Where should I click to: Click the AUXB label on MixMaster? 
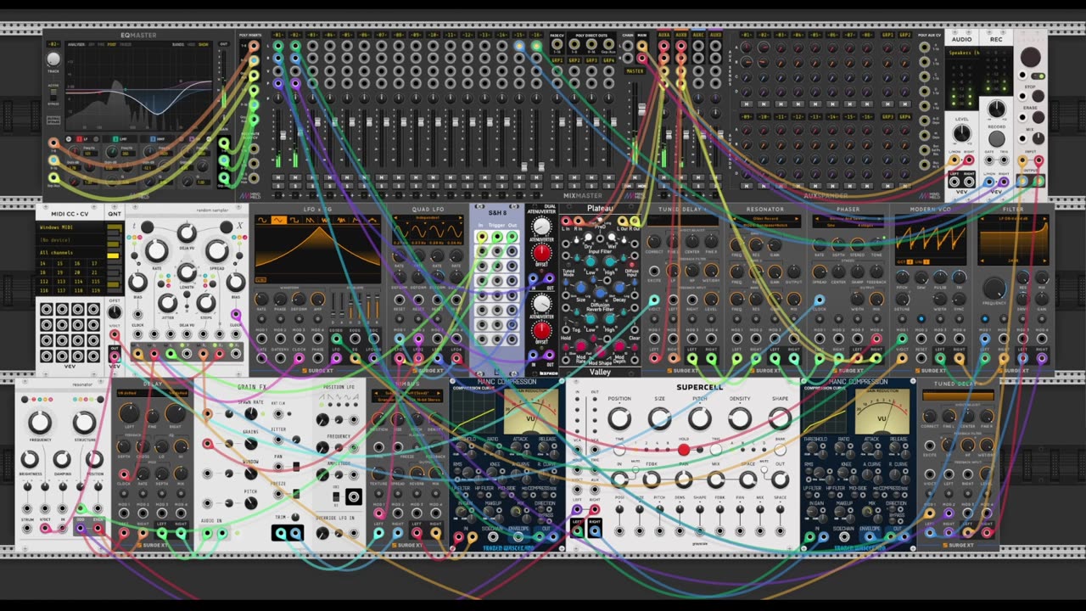click(x=681, y=36)
